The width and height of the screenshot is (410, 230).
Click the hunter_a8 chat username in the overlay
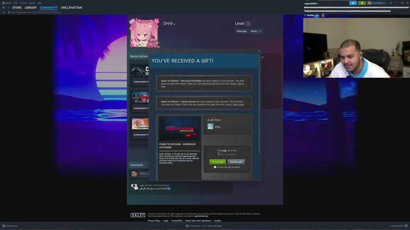pos(312,15)
